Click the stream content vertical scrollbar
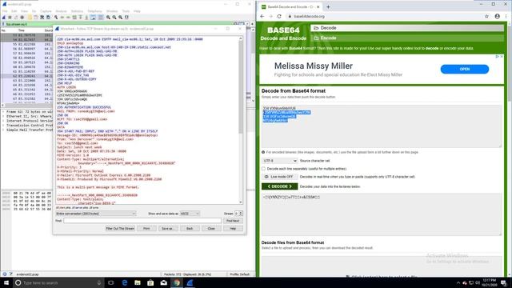Screen dimensions: 512x288 [241, 120]
